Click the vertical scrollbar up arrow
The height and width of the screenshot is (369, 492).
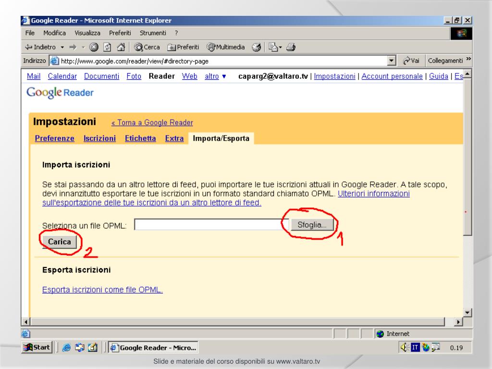click(x=467, y=74)
